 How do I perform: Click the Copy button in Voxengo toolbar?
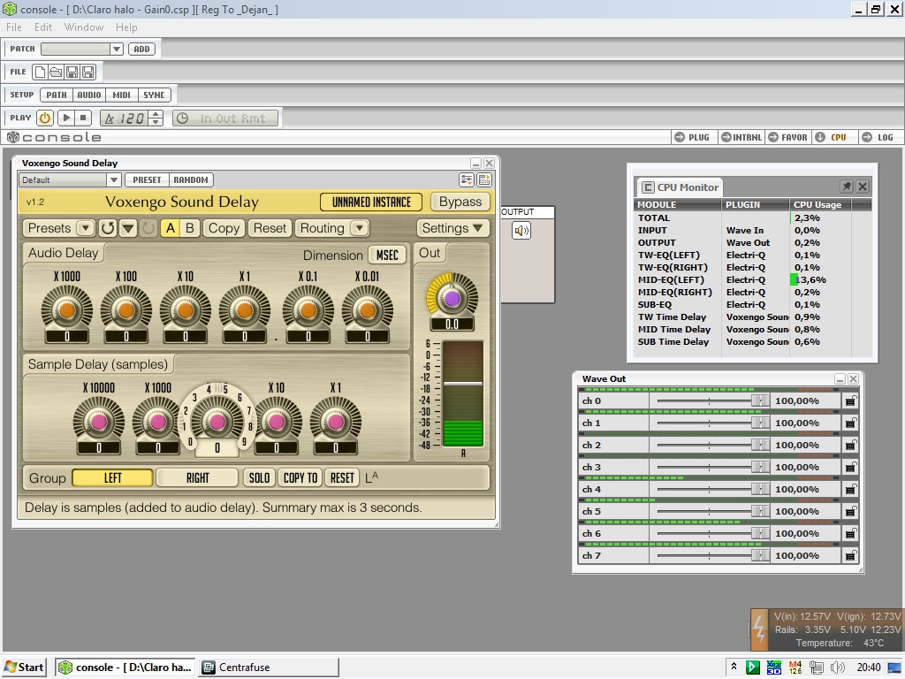[x=224, y=229]
